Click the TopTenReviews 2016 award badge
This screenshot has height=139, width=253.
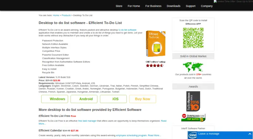(x=193, y=101)
